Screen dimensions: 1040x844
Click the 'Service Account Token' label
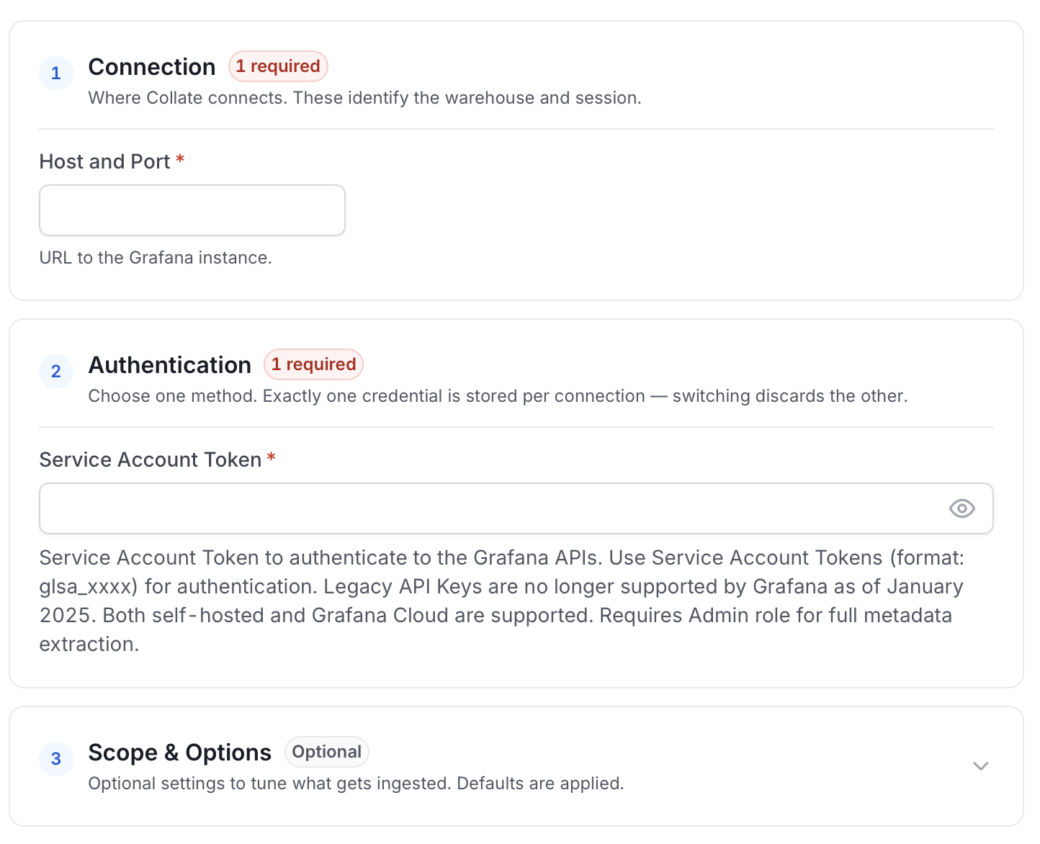click(x=151, y=459)
